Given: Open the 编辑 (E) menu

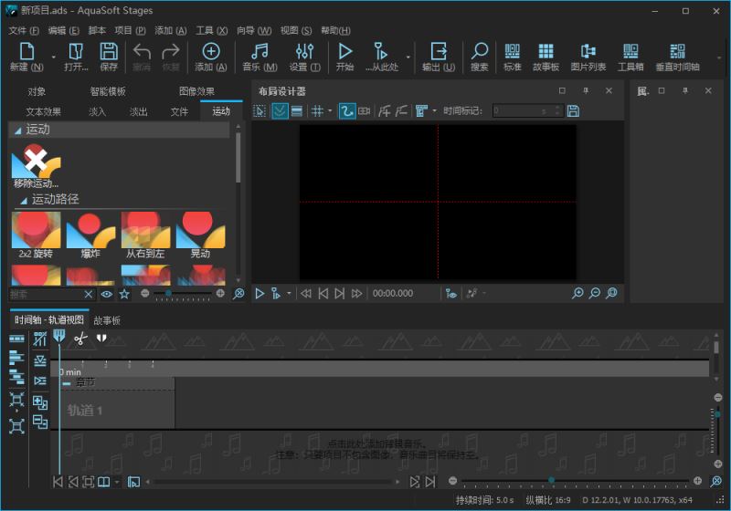Looking at the screenshot, I should [x=63, y=30].
